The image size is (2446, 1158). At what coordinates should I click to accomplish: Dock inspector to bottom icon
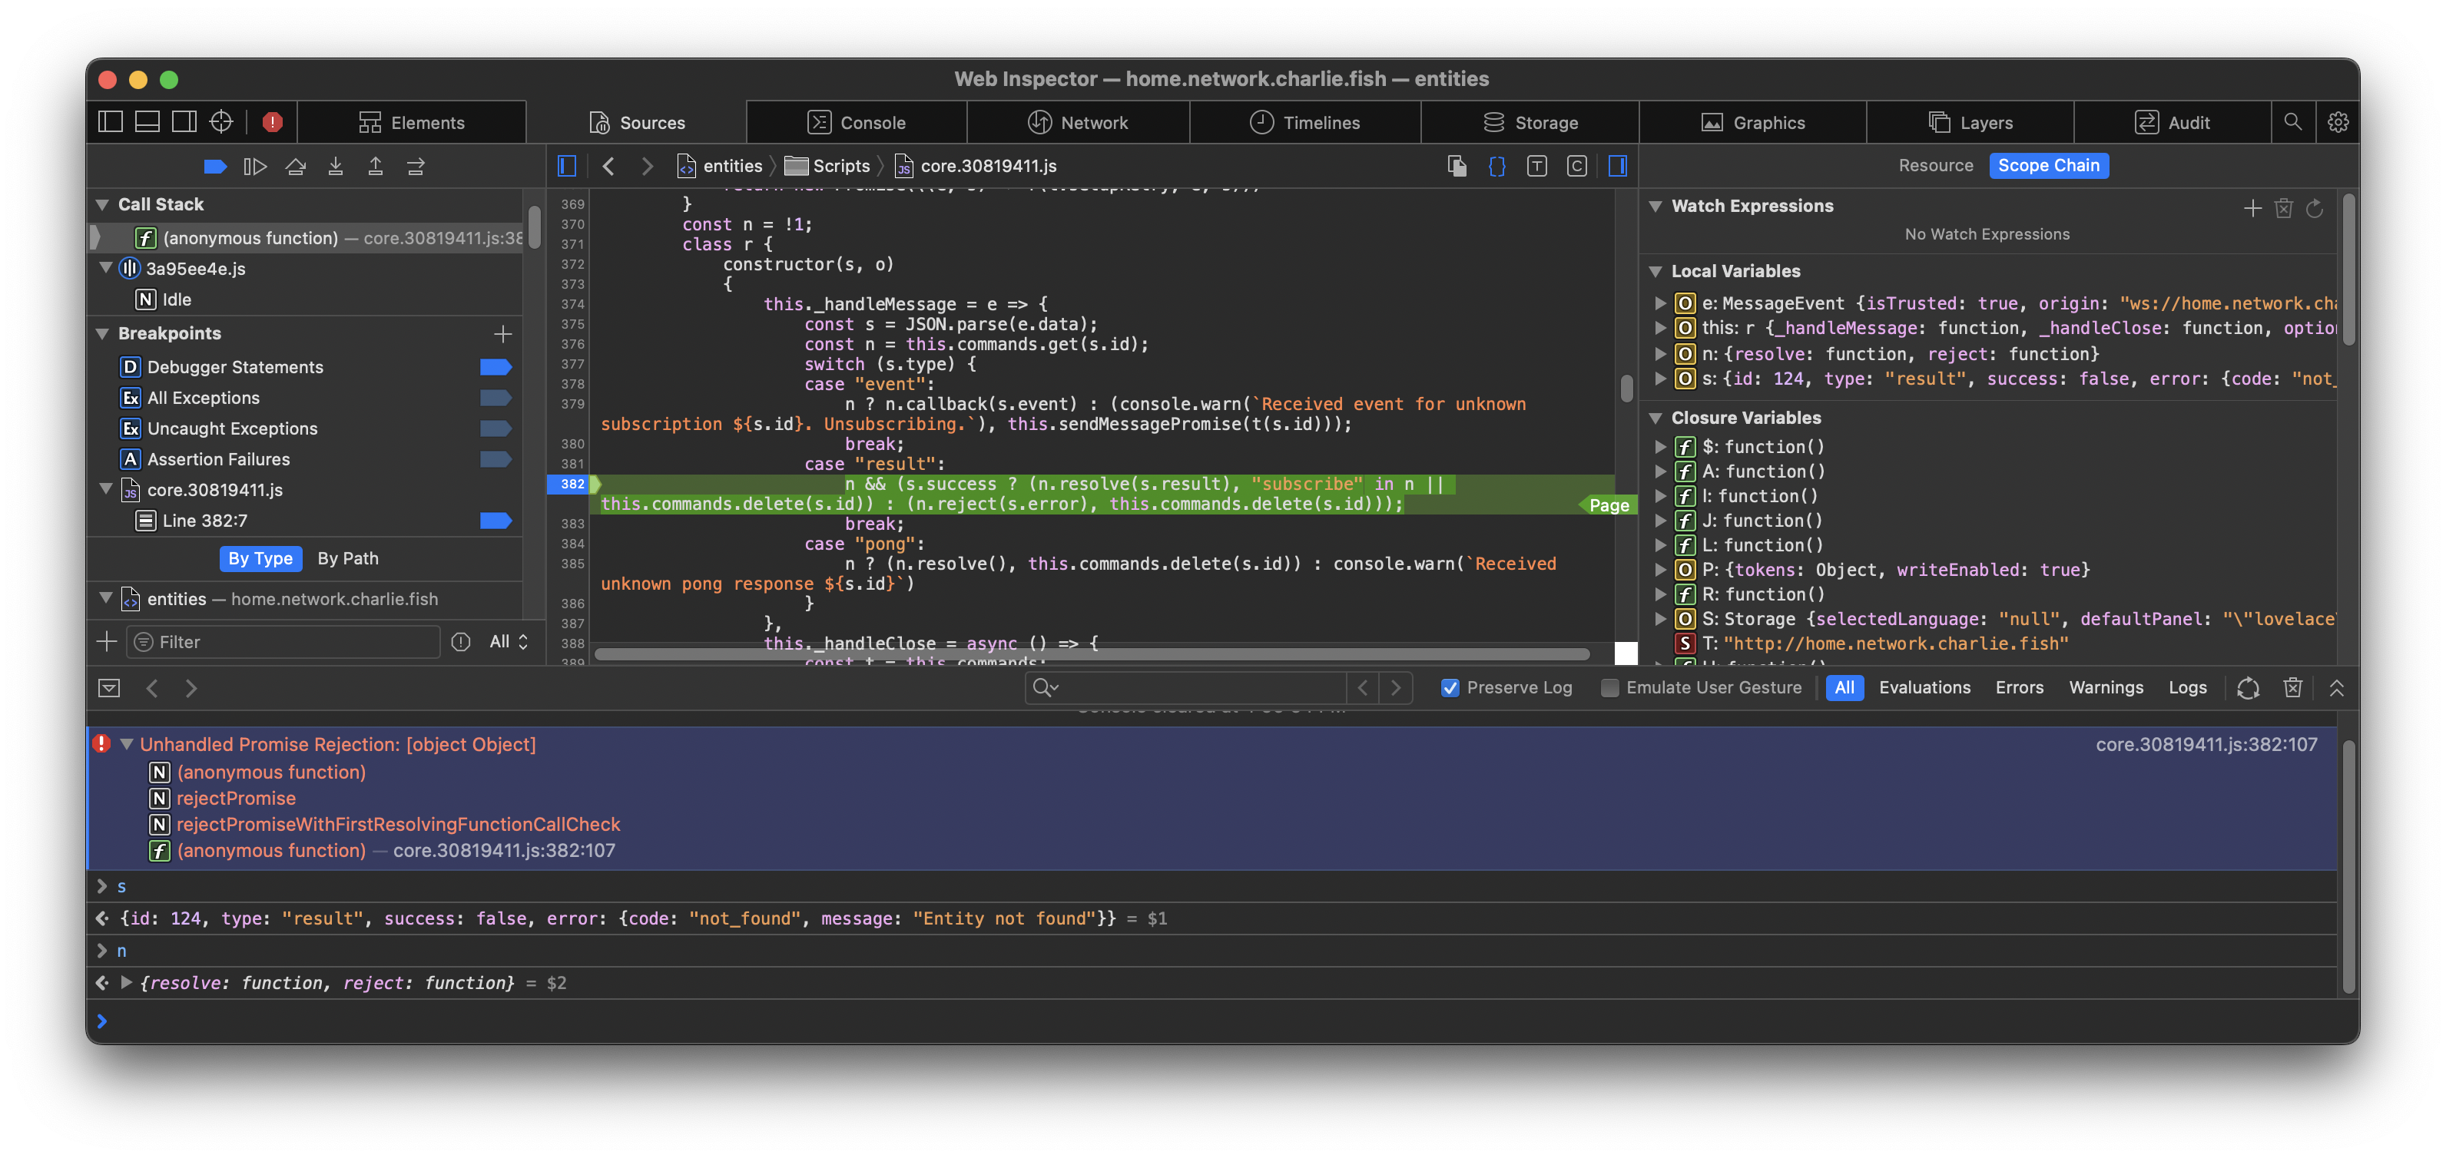(x=147, y=121)
